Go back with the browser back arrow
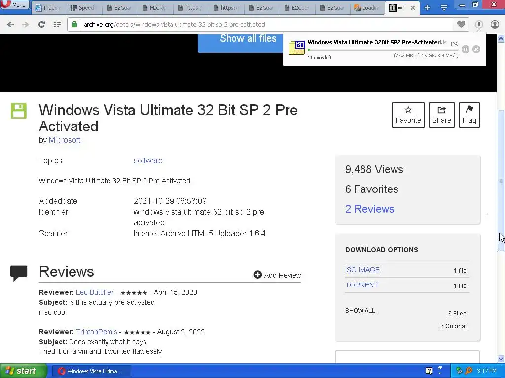 click(10, 24)
